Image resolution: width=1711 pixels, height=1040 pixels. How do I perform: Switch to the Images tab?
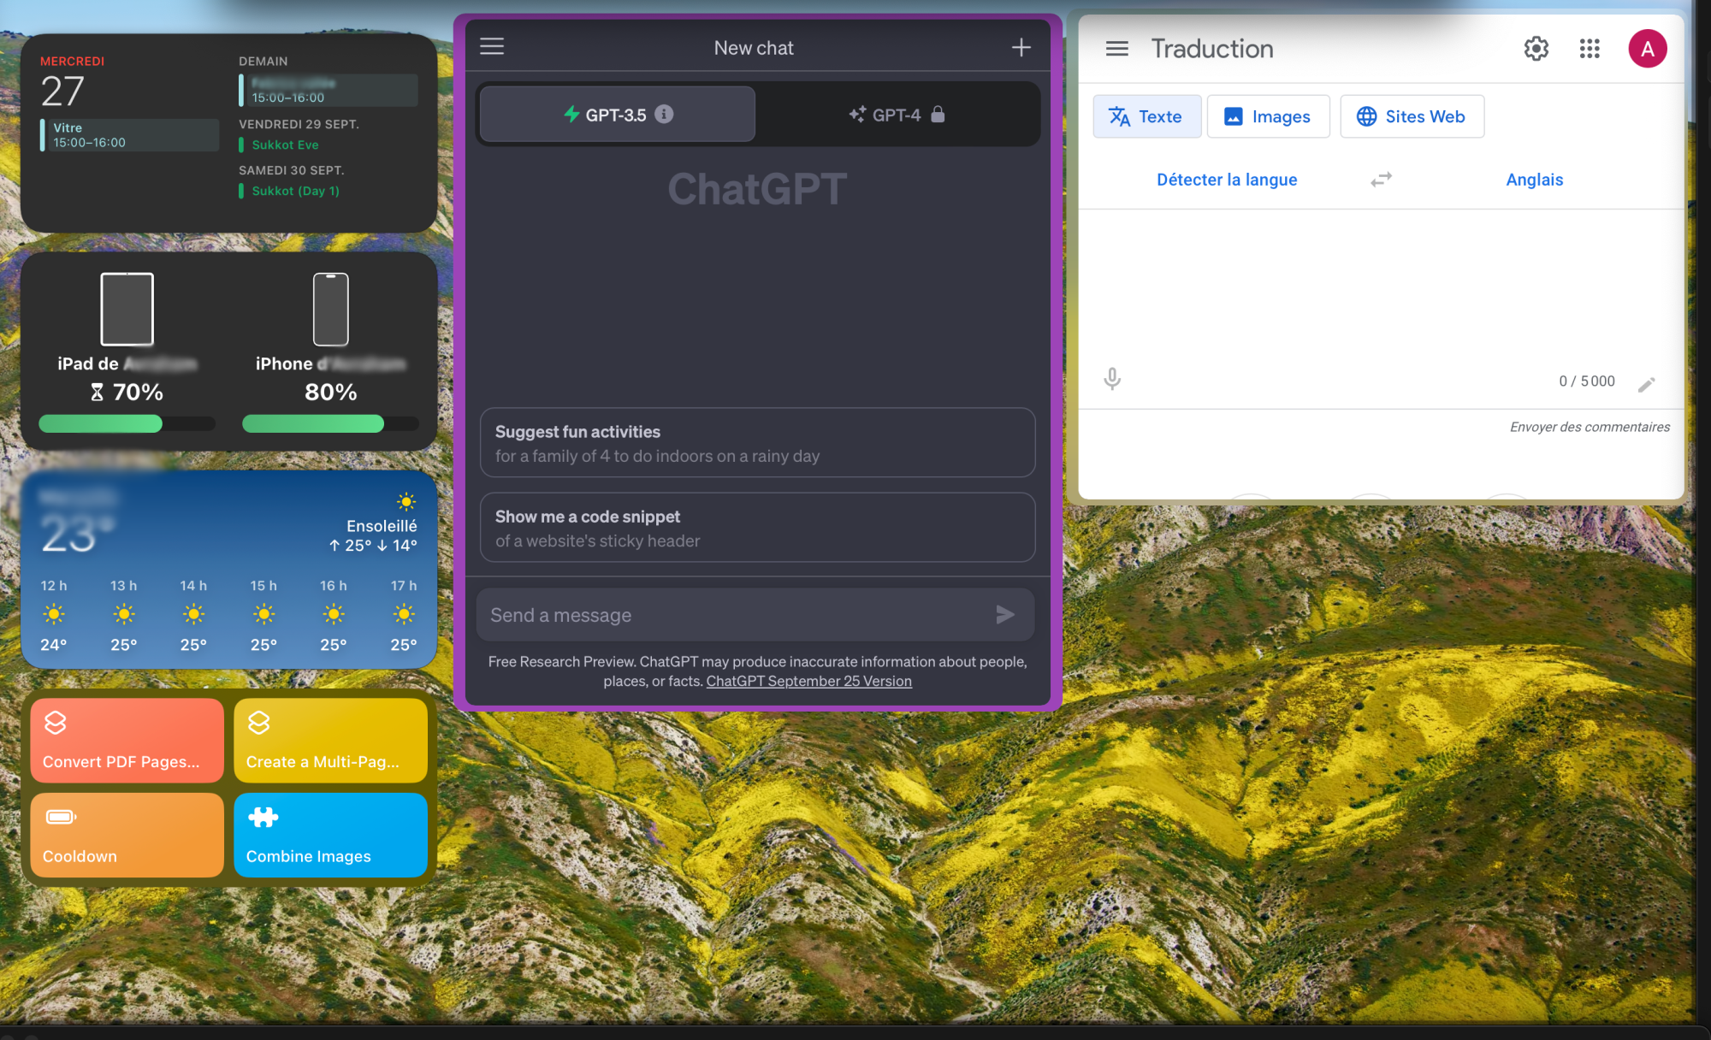(x=1268, y=116)
